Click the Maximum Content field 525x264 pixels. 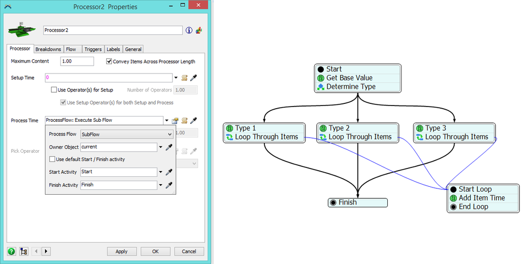tap(77, 61)
